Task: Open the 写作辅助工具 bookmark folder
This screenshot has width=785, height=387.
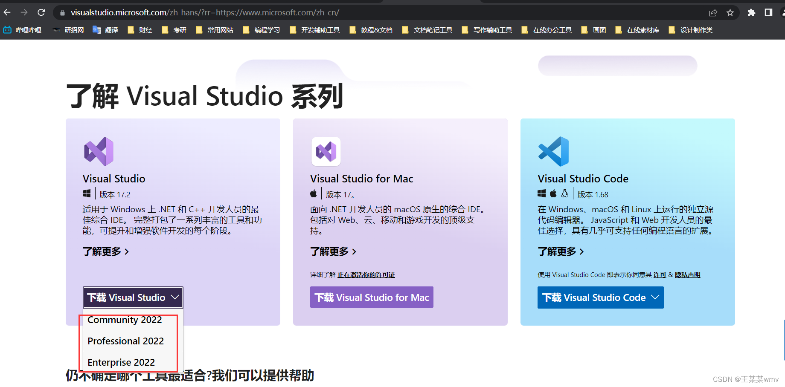Action: click(x=487, y=30)
